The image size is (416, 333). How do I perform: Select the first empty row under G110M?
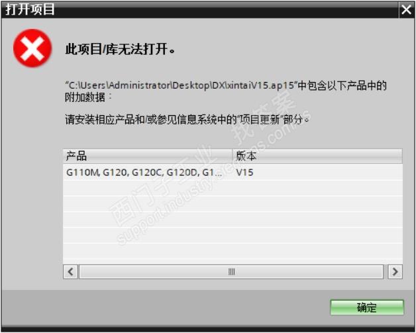click(233, 188)
